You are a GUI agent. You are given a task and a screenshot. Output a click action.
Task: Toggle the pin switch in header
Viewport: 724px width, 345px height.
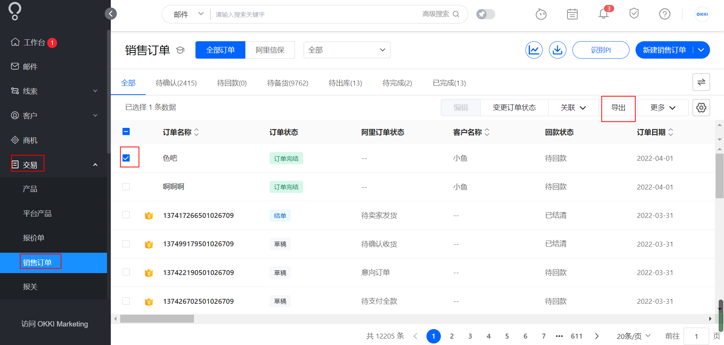coord(486,14)
